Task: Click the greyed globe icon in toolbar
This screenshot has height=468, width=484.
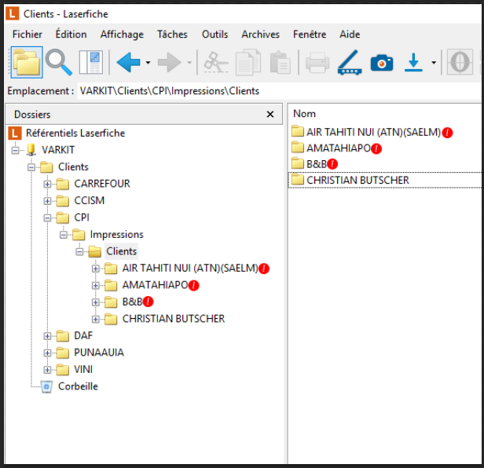Action: (460, 62)
